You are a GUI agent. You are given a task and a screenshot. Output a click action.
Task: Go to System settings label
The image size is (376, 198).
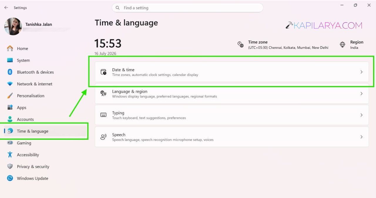(23, 60)
